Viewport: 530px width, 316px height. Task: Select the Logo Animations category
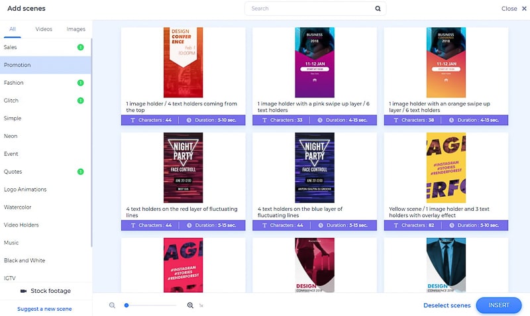pyautogui.click(x=25, y=189)
